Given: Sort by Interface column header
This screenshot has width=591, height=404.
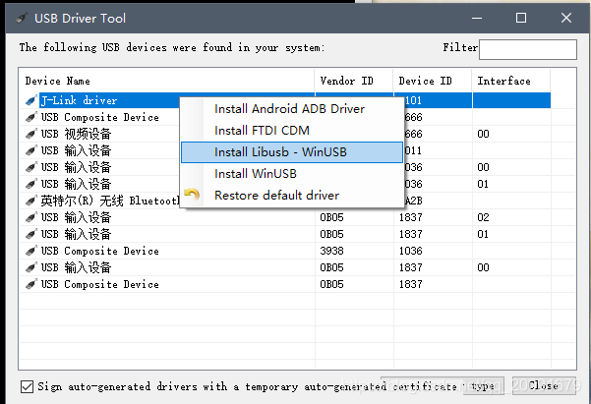Looking at the screenshot, I should click(511, 81).
